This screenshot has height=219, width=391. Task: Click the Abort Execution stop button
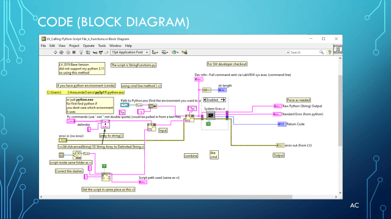coord(68,52)
